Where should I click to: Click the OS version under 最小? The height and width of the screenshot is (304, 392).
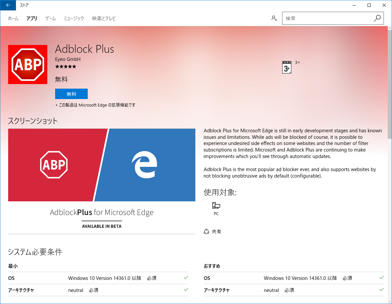click(x=112, y=278)
